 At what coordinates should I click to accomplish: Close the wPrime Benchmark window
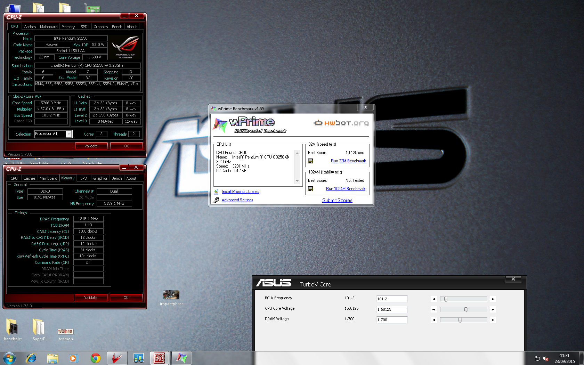(365, 107)
